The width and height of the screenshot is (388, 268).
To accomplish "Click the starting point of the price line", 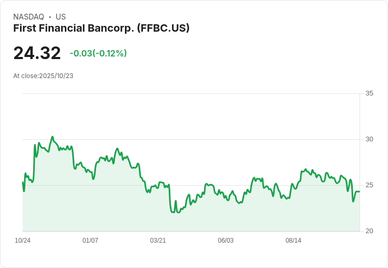I will pyautogui.click(x=23, y=183).
